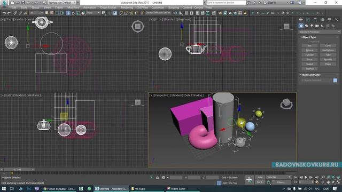
Task: Click the Maximize Viewport Toggle icon
Action: [x=338, y=182]
